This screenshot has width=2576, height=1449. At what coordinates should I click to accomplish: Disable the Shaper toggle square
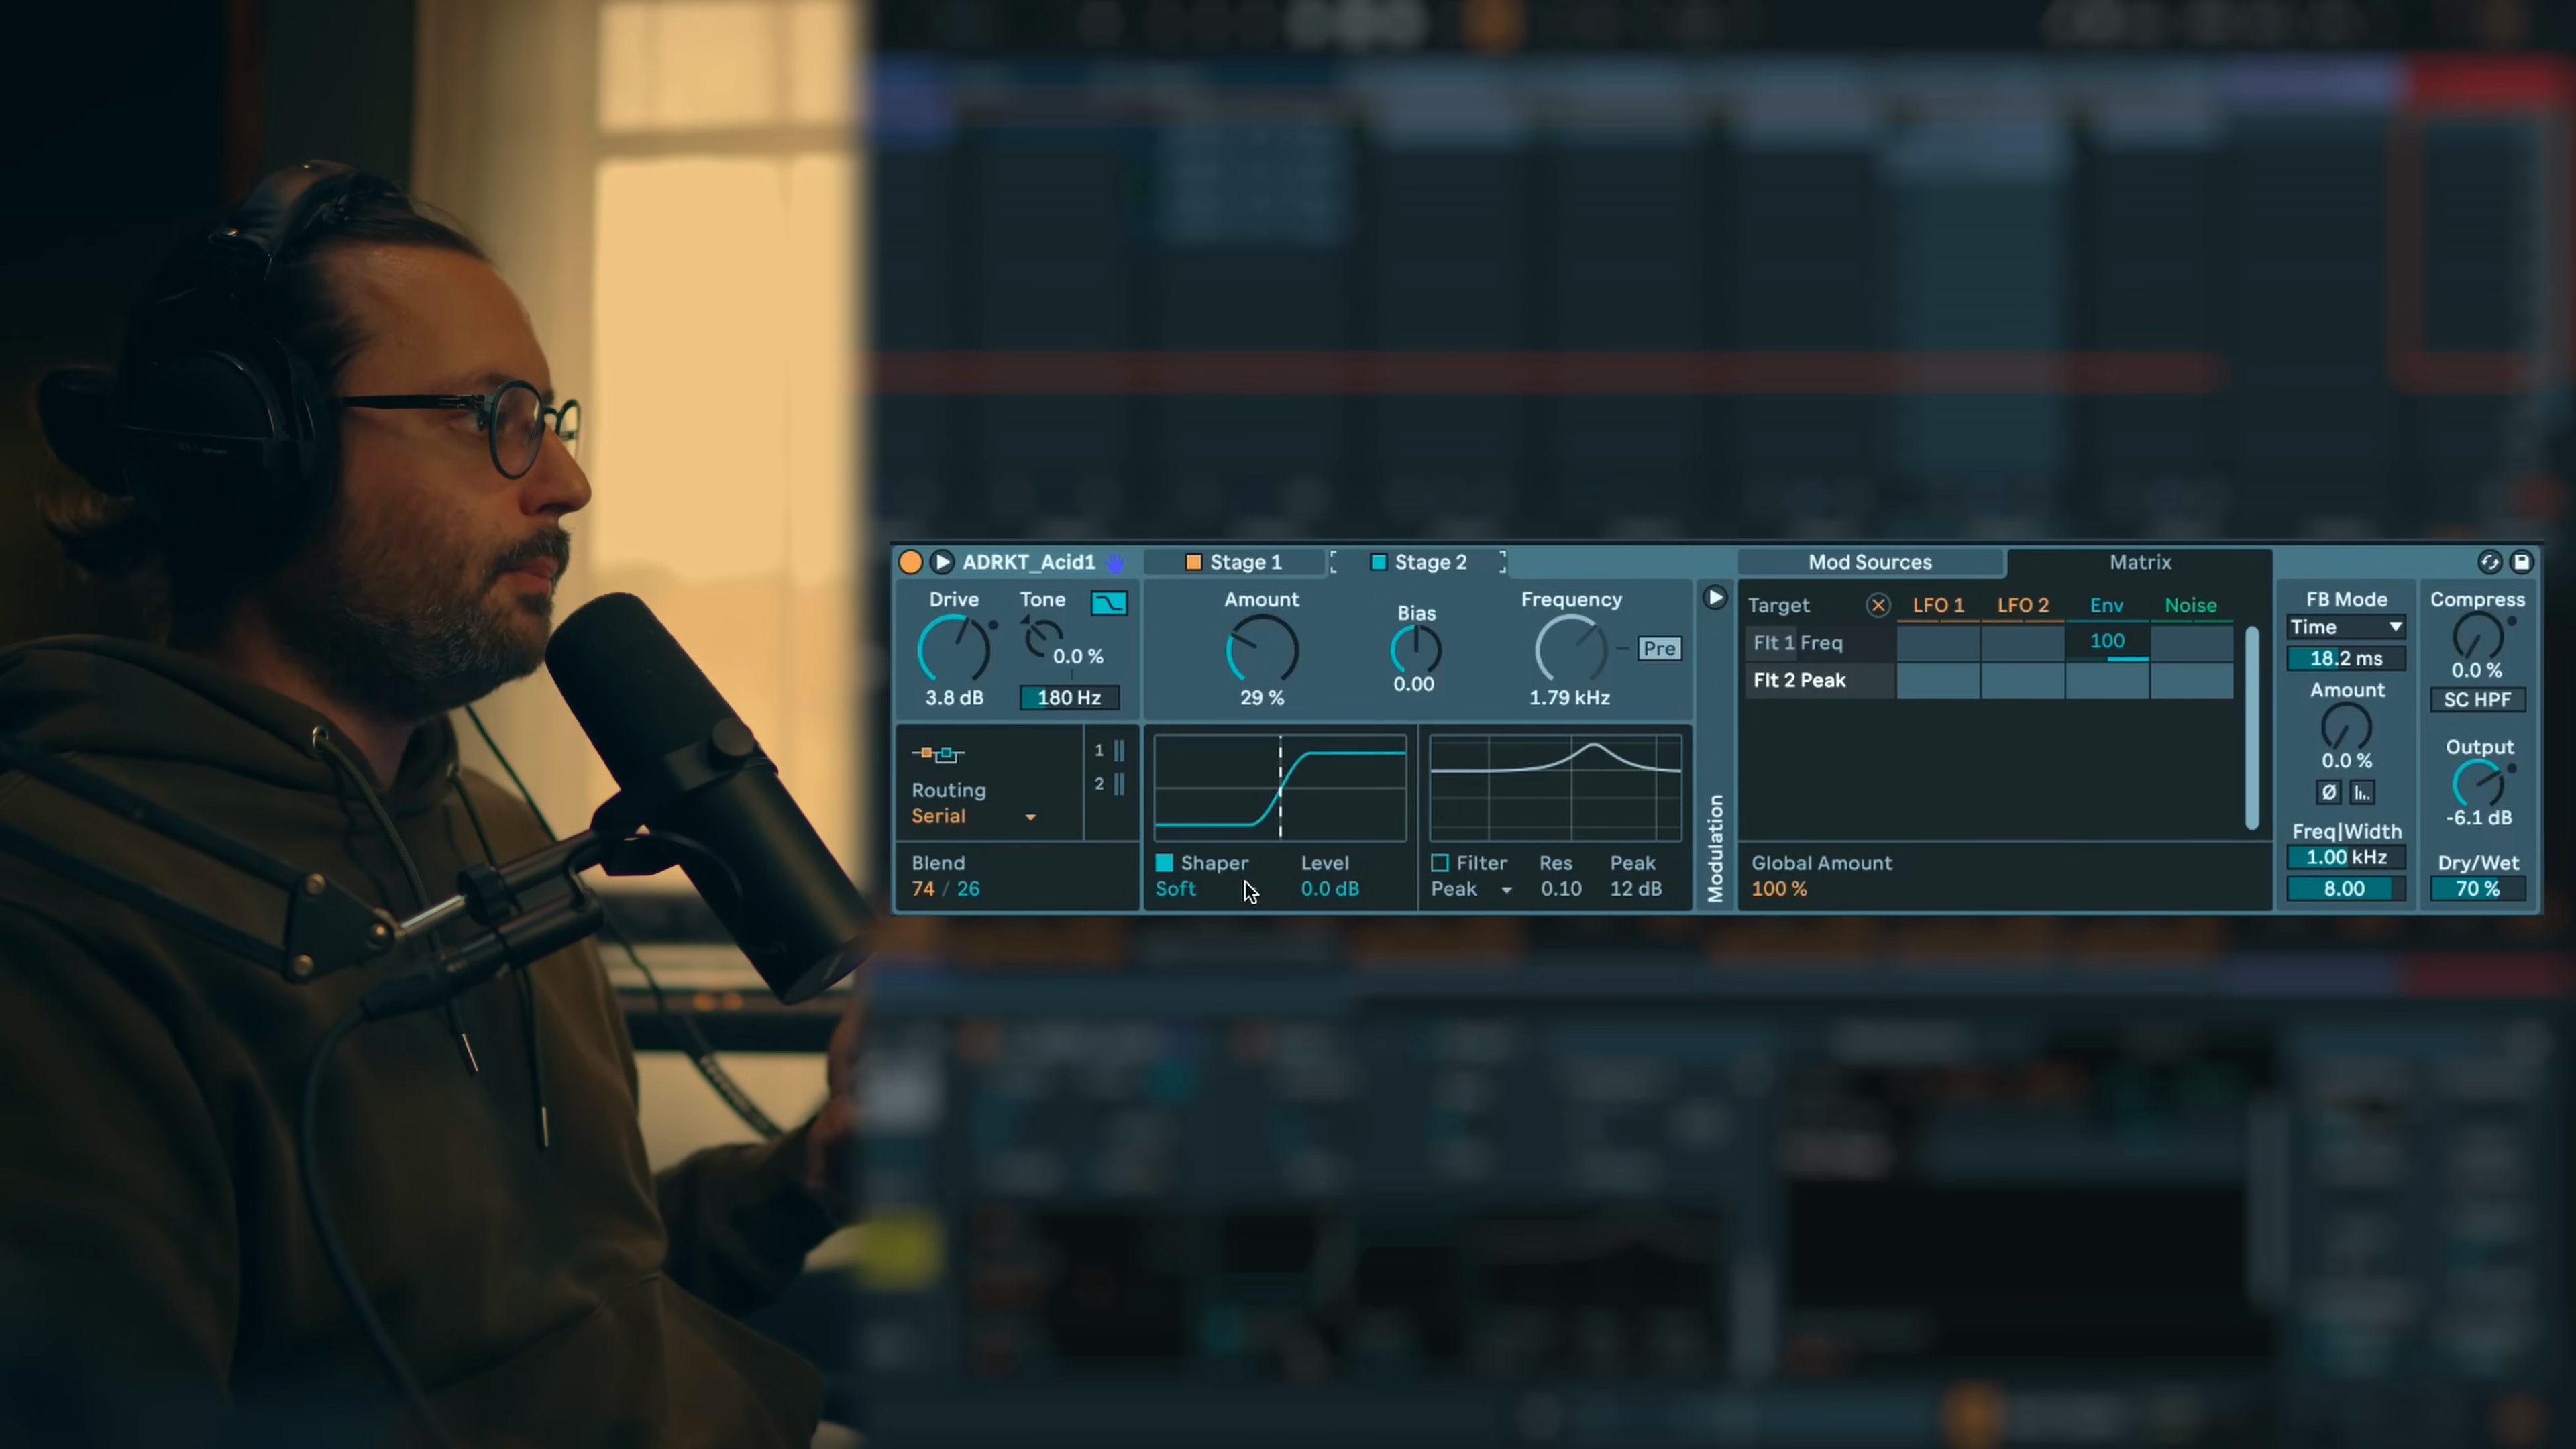[x=1164, y=863]
